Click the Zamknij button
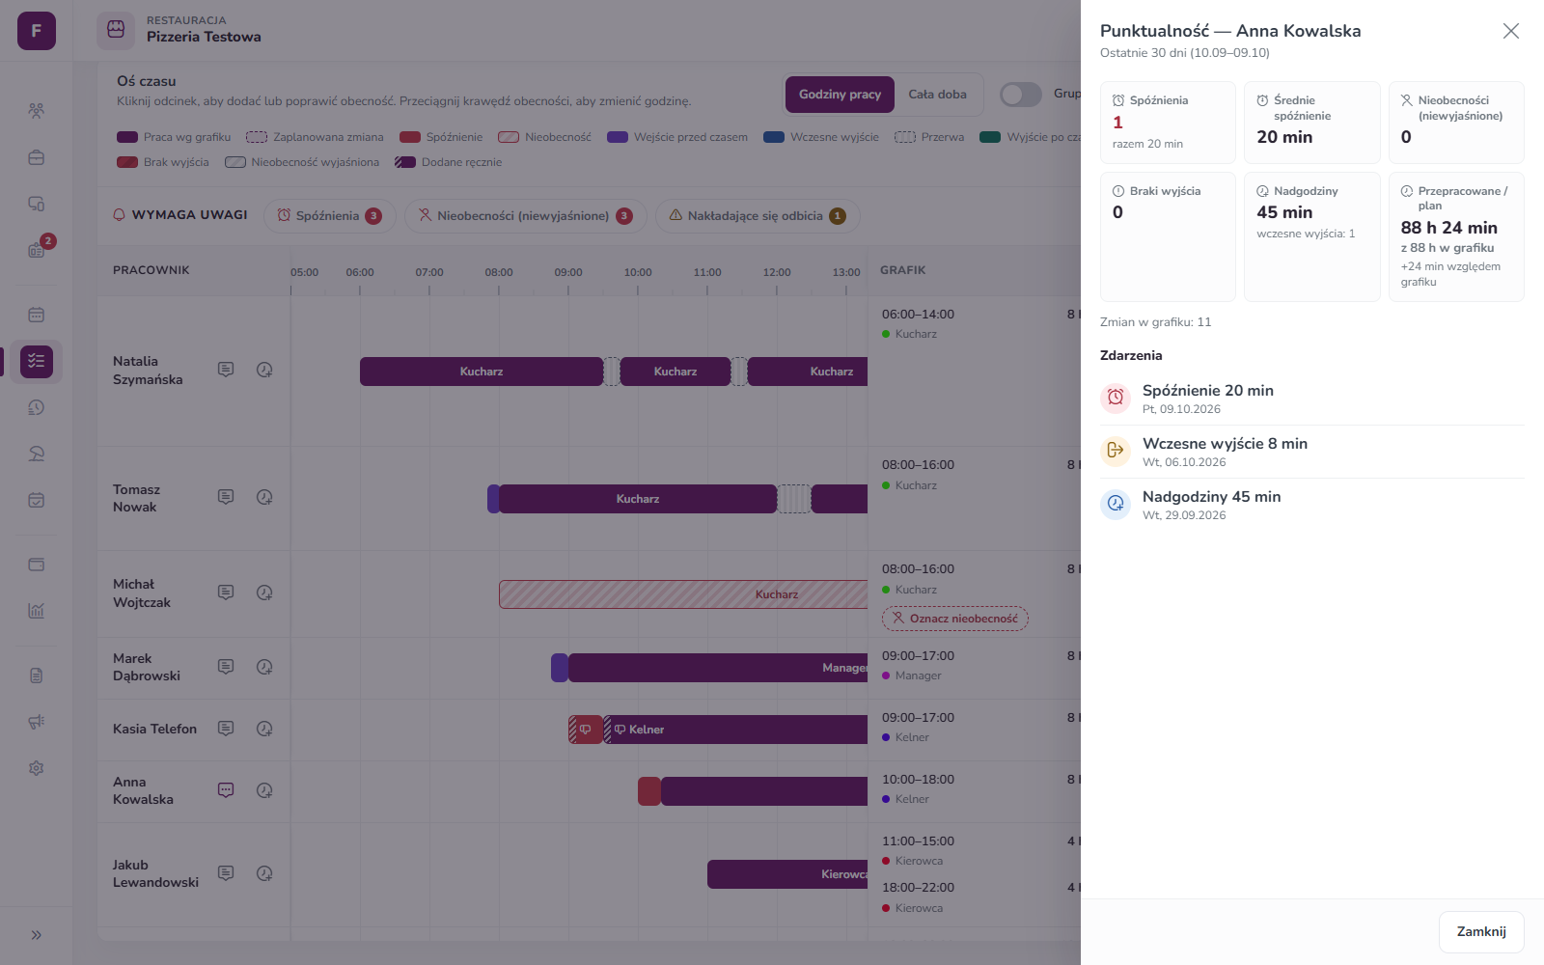 [x=1481, y=932]
